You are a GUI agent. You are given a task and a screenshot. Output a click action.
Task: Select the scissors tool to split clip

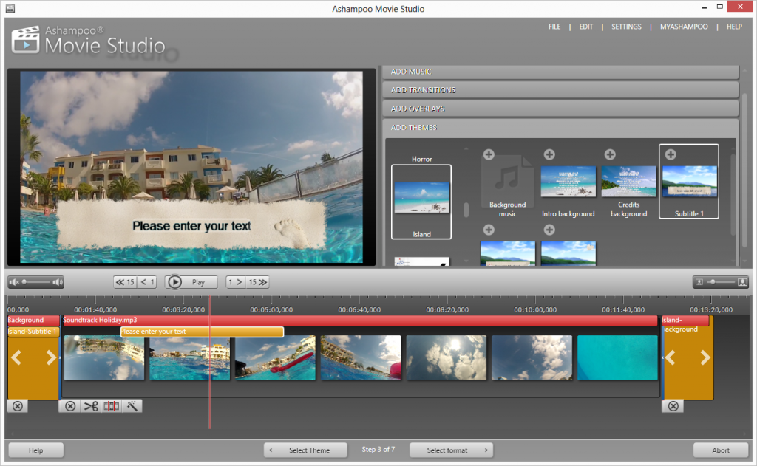click(x=91, y=405)
